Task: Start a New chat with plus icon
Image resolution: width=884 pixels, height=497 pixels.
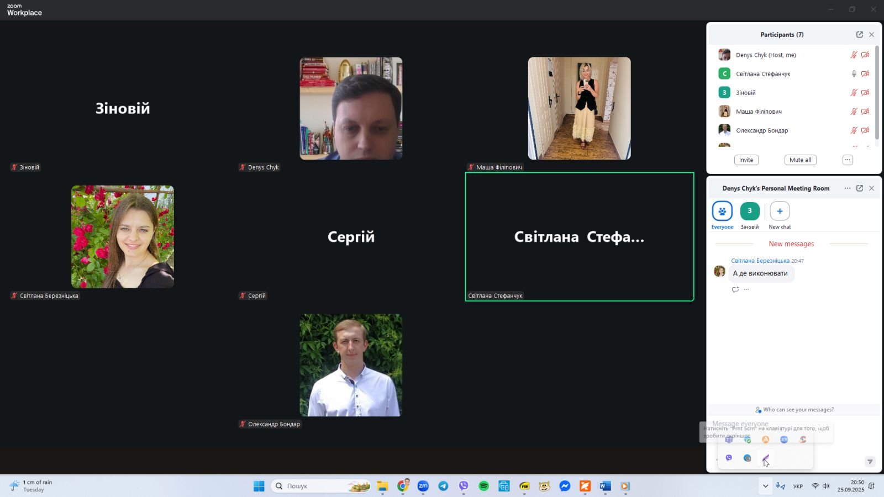Action: pos(779,212)
